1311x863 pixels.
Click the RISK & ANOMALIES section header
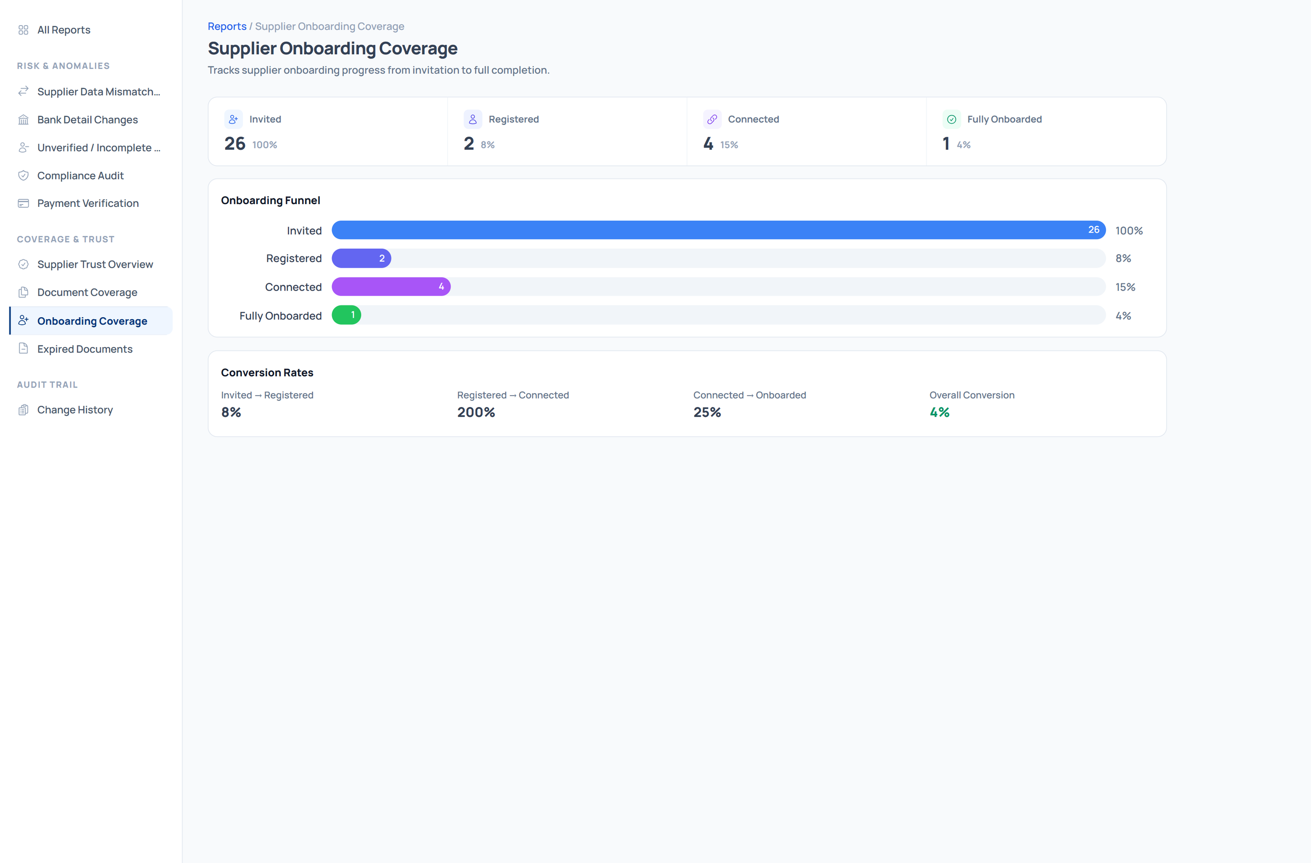[x=63, y=66]
